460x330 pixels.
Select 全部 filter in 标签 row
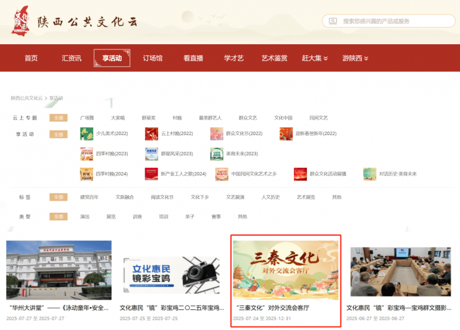click(58, 197)
